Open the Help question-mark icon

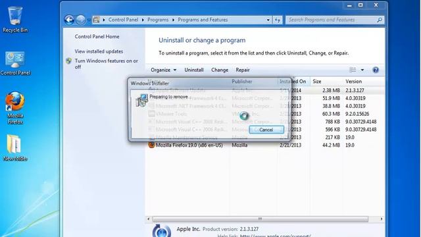tap(376, 70)
